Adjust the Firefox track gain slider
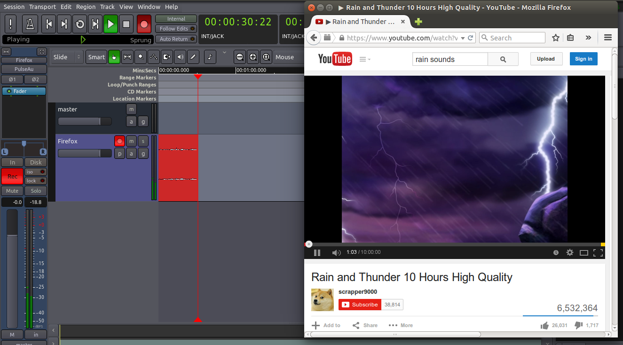Viewport: 623px width, 345px height. click(x=85, y=153)
